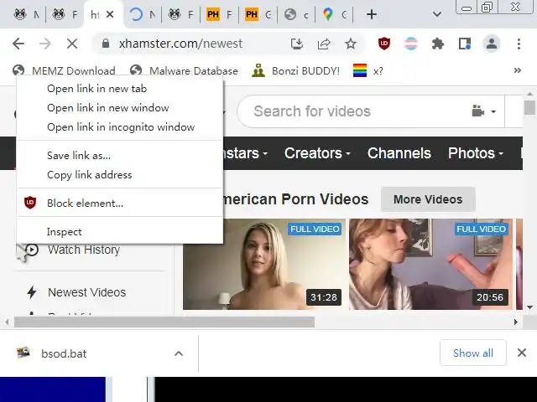The image size is (537, 402).
Task: Click the page's vertical scrollbar thumb
Action: (529, 107)
